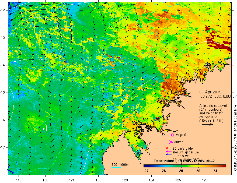Click longitude axis label 124
237x183 pixels.
pyautogui.click(x=152, y=180)
